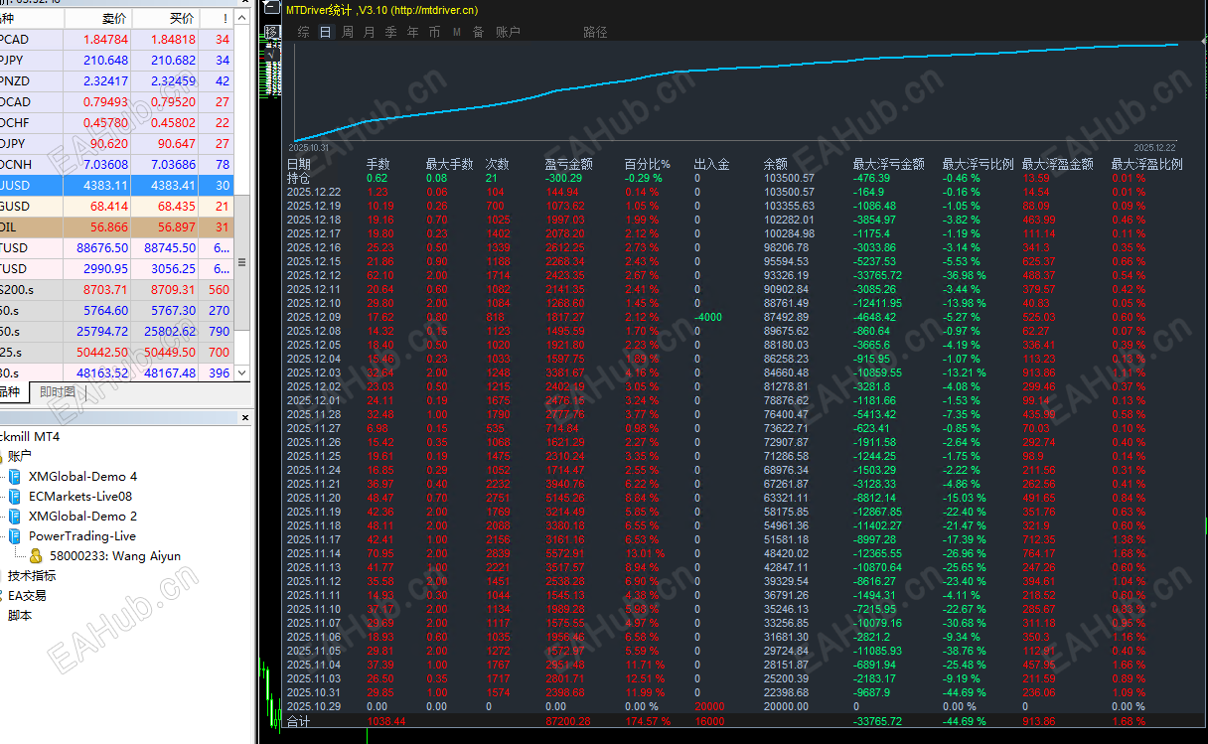Open the 备 tab in MTDriver
Image resolution: width=1208 pixels, height=744 pixels.
(x=478, y=32)
